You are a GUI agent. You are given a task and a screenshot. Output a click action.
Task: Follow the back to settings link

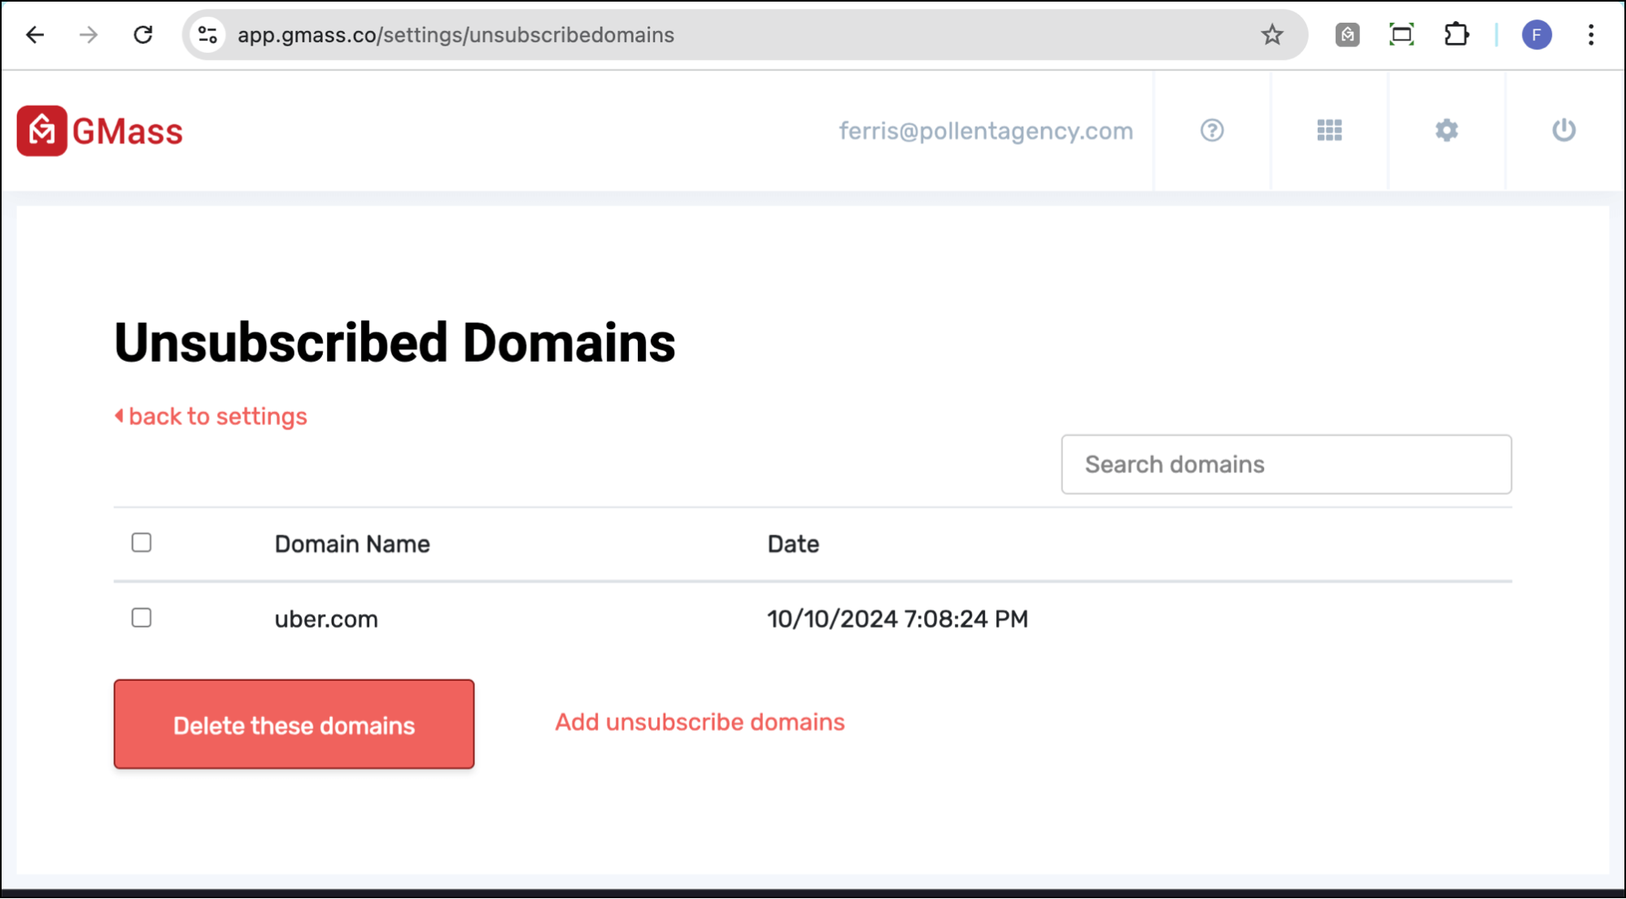coord(211,416)
